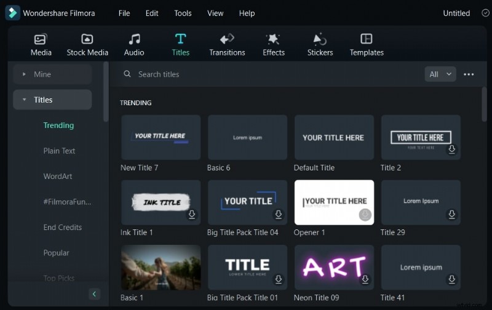492x310 pixels.
Task: Select the WordArt category
Action: point(58,177)
